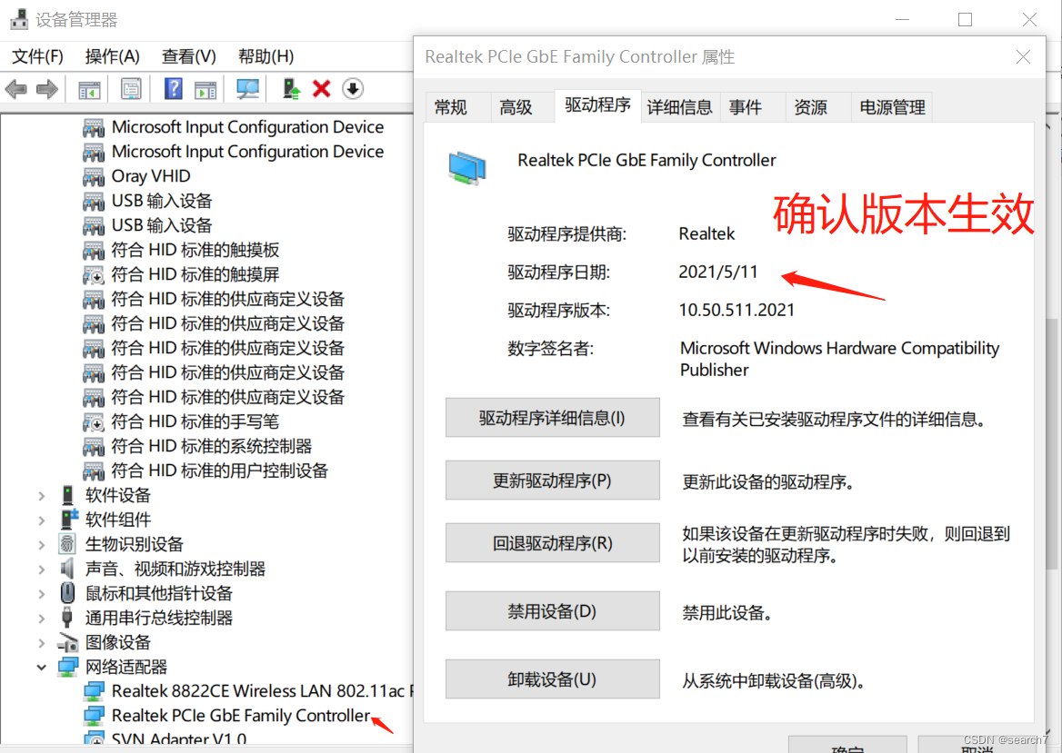Click the 禁用设备(D) button

click(x=553, y=611)
